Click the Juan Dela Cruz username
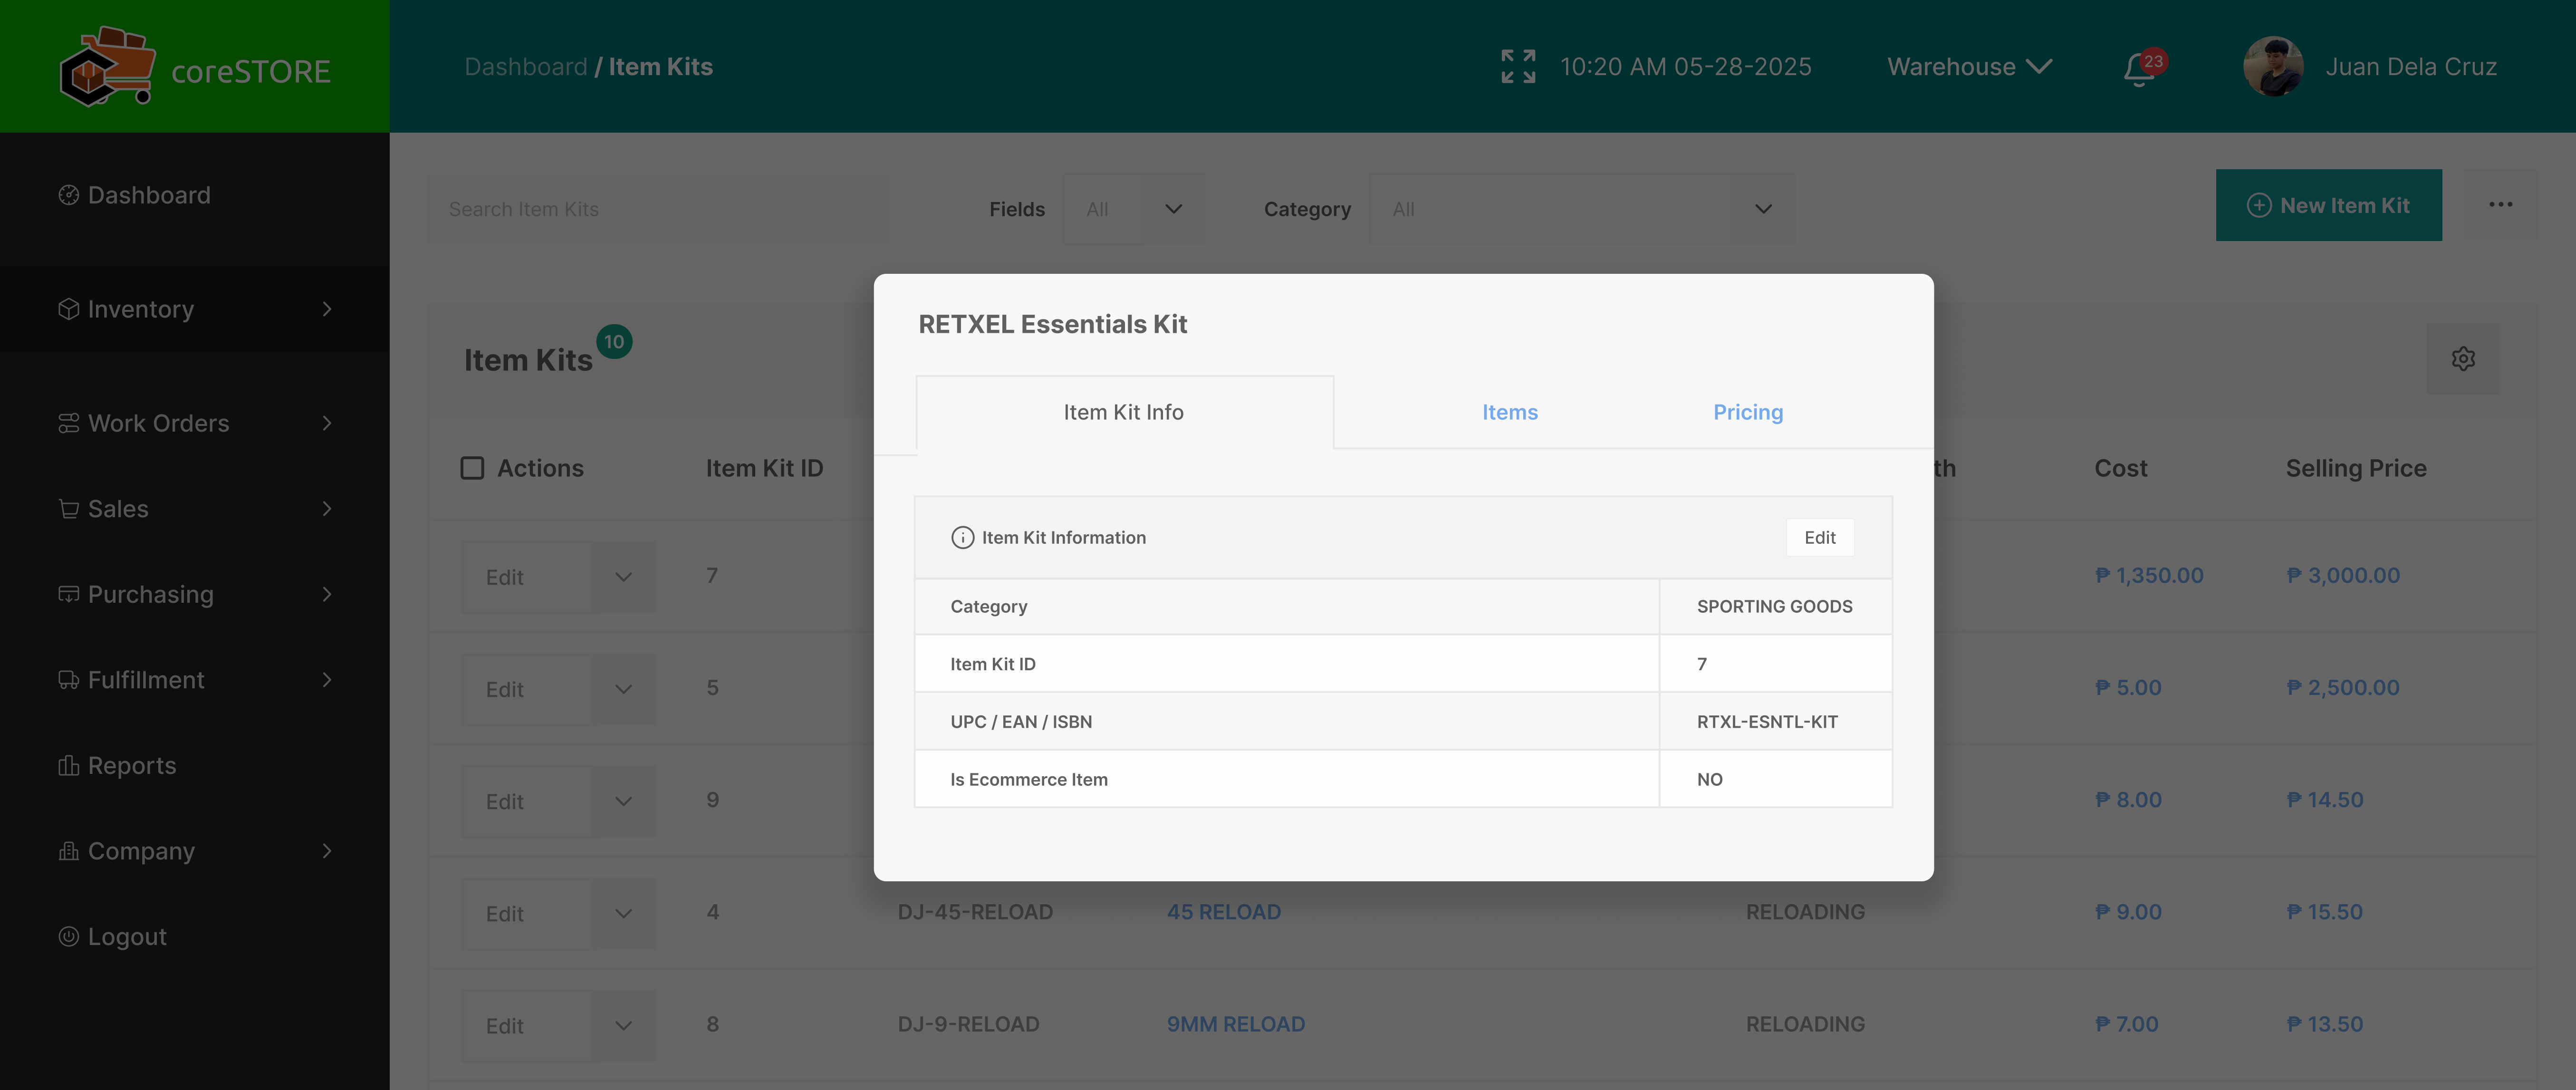Image resolution: width=2576 pixels, height=1090 pixels. pos(2410,67)
